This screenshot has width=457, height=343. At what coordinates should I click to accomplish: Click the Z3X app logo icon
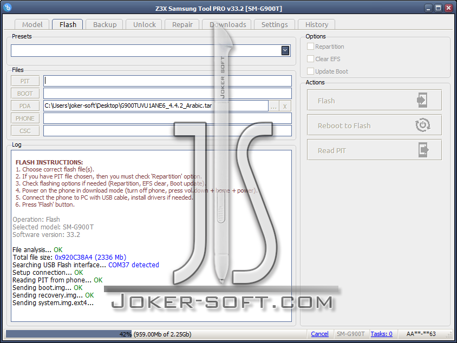click(x=8, y=7)
